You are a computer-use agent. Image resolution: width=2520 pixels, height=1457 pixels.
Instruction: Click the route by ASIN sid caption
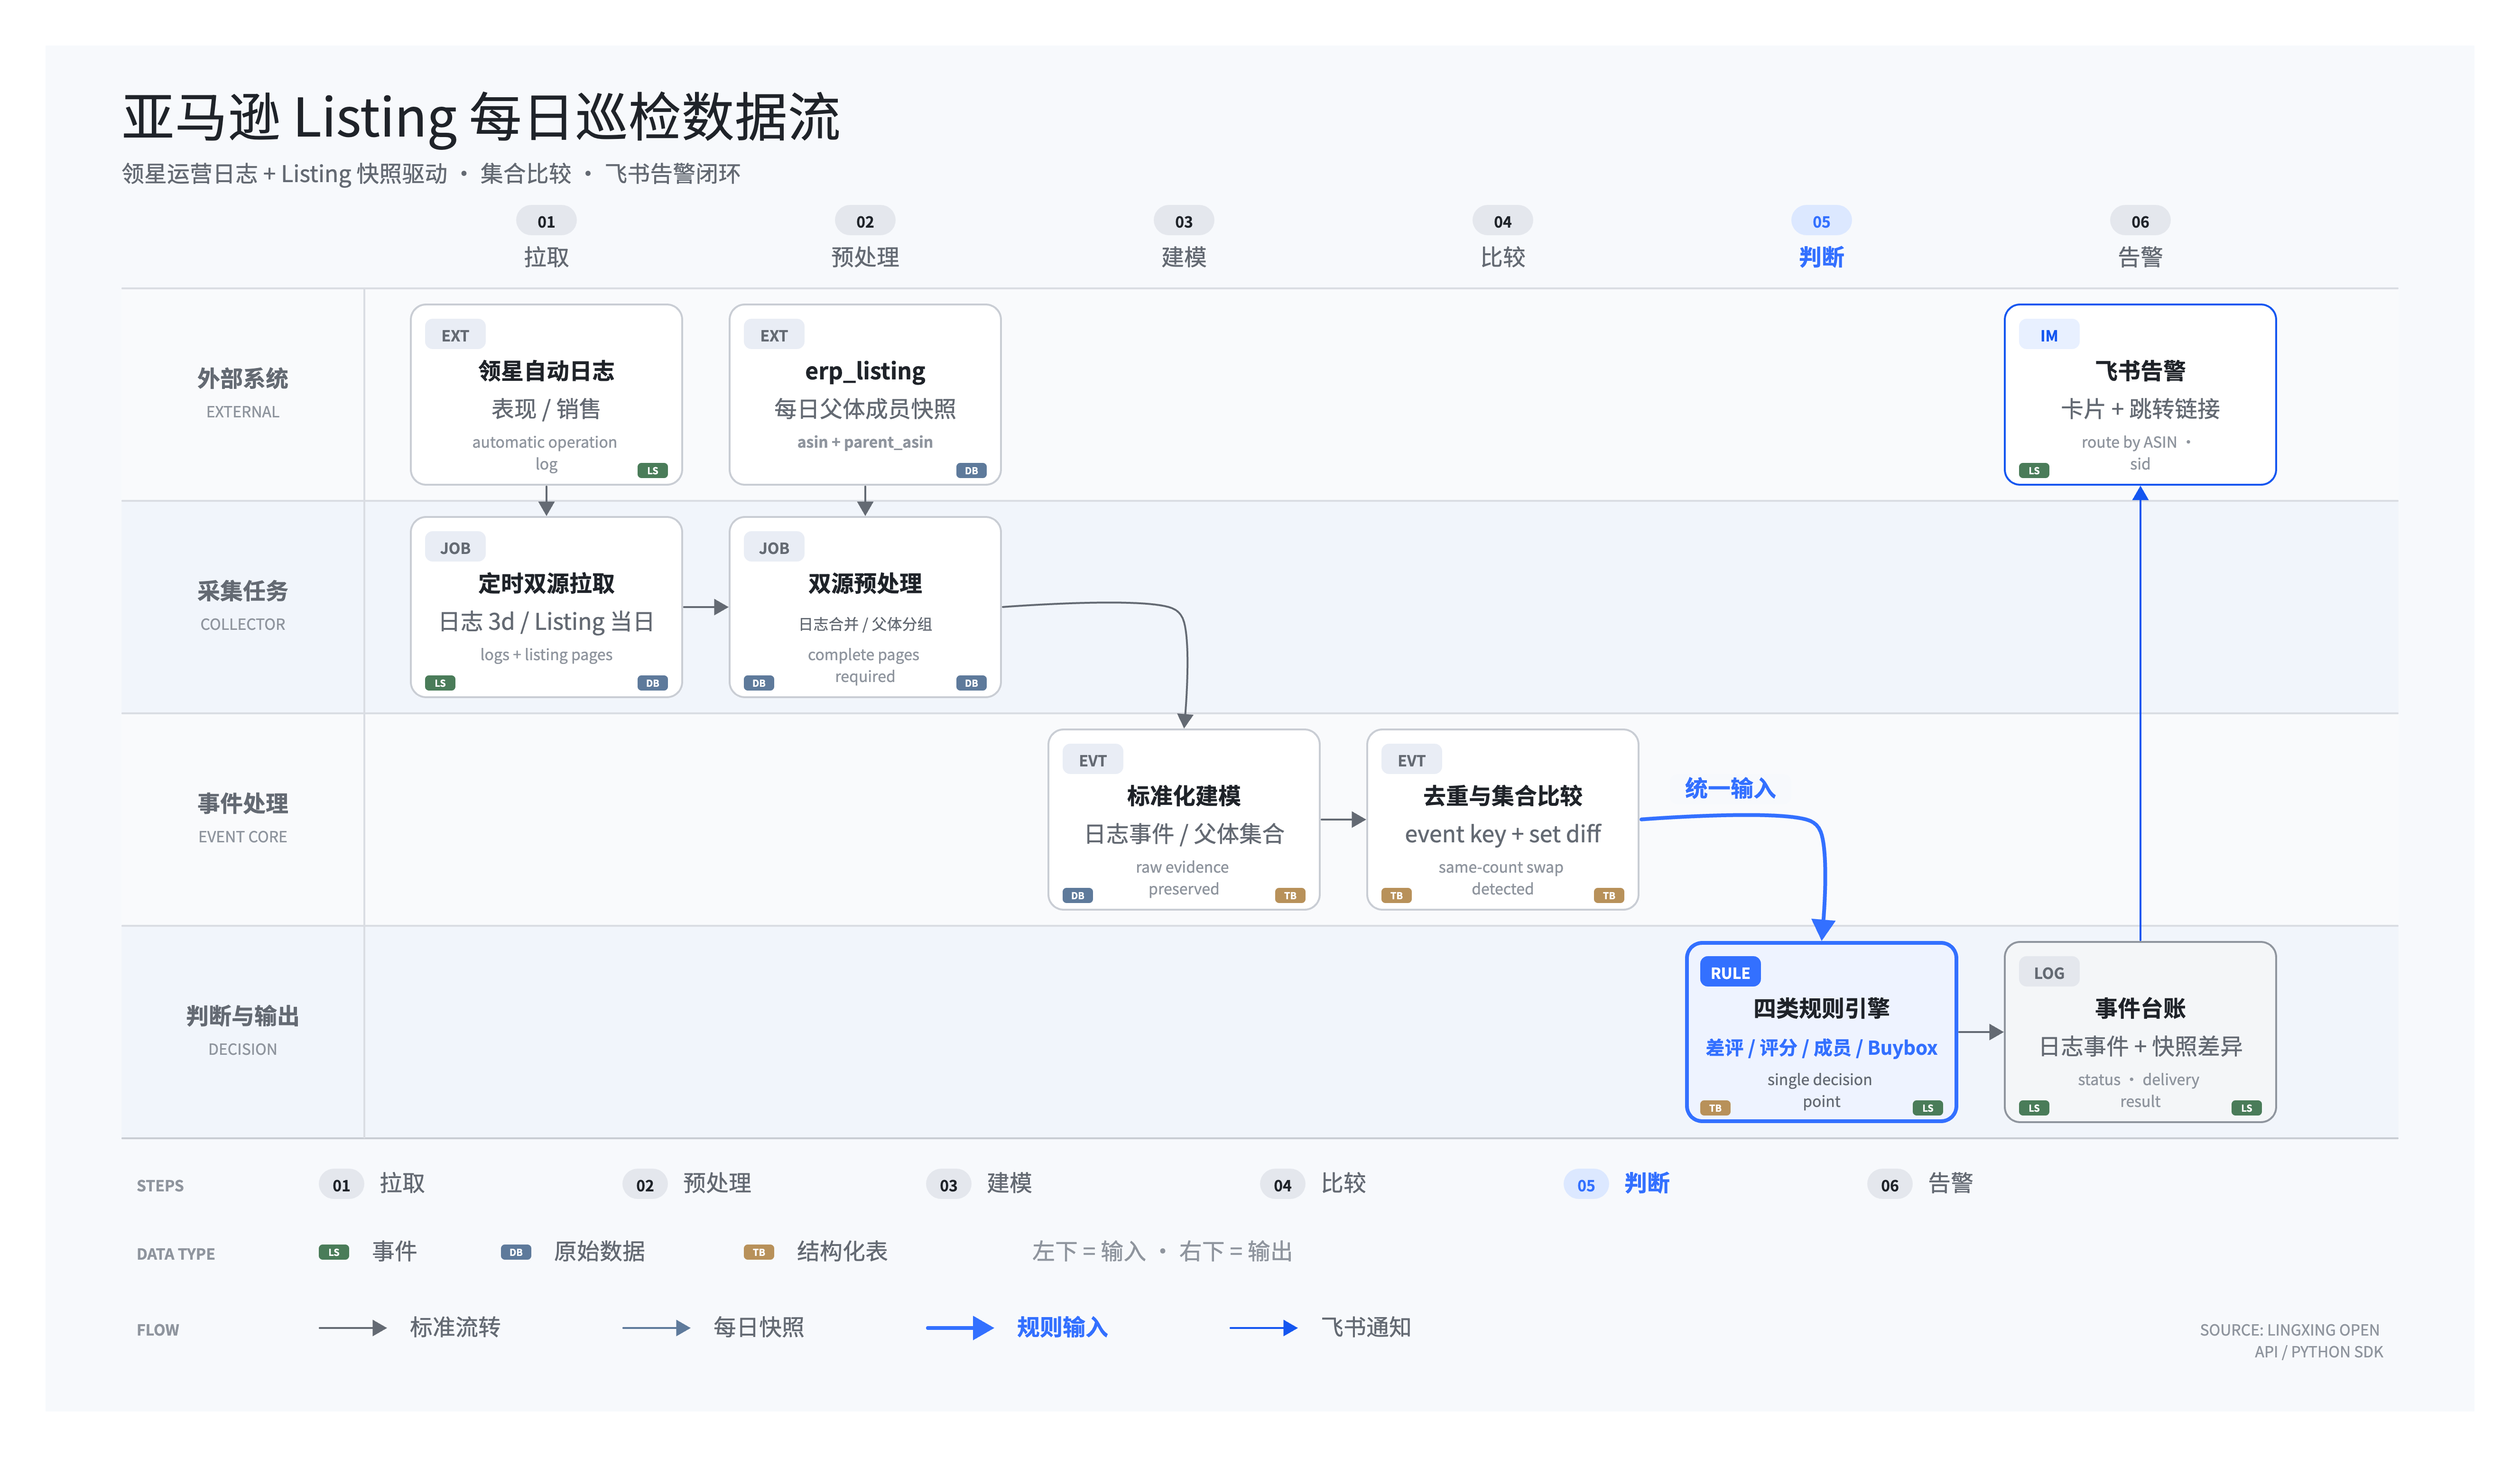tap(2138, 453)
